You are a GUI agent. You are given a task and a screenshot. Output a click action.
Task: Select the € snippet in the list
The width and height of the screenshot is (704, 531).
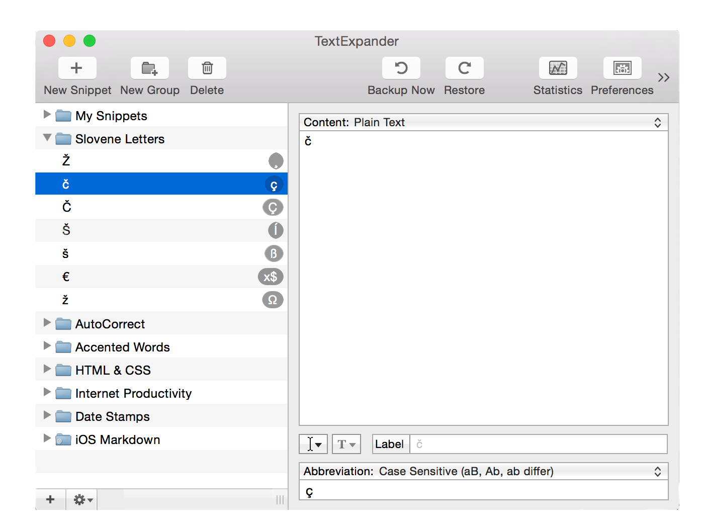tap(151, 277)
